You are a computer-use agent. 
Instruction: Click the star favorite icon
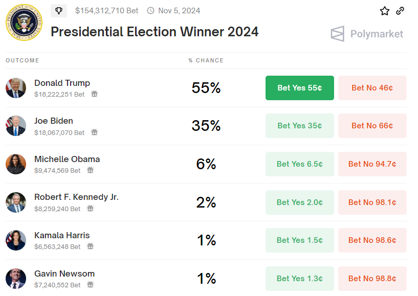385,11
